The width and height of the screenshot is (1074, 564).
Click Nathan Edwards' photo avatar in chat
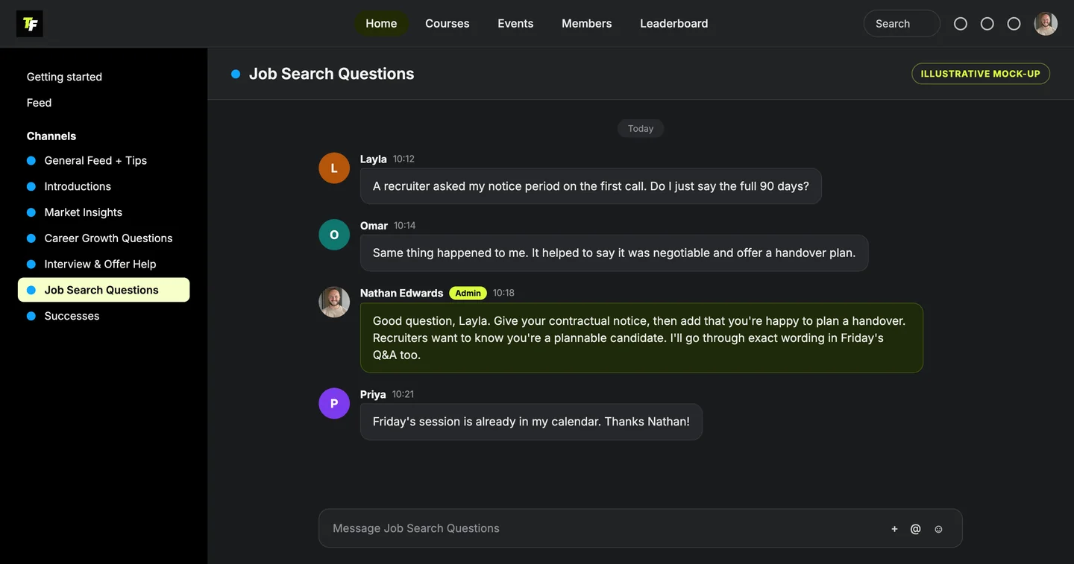pos(334,302)
